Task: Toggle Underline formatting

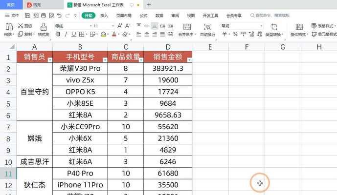Action: click(74, 34)
